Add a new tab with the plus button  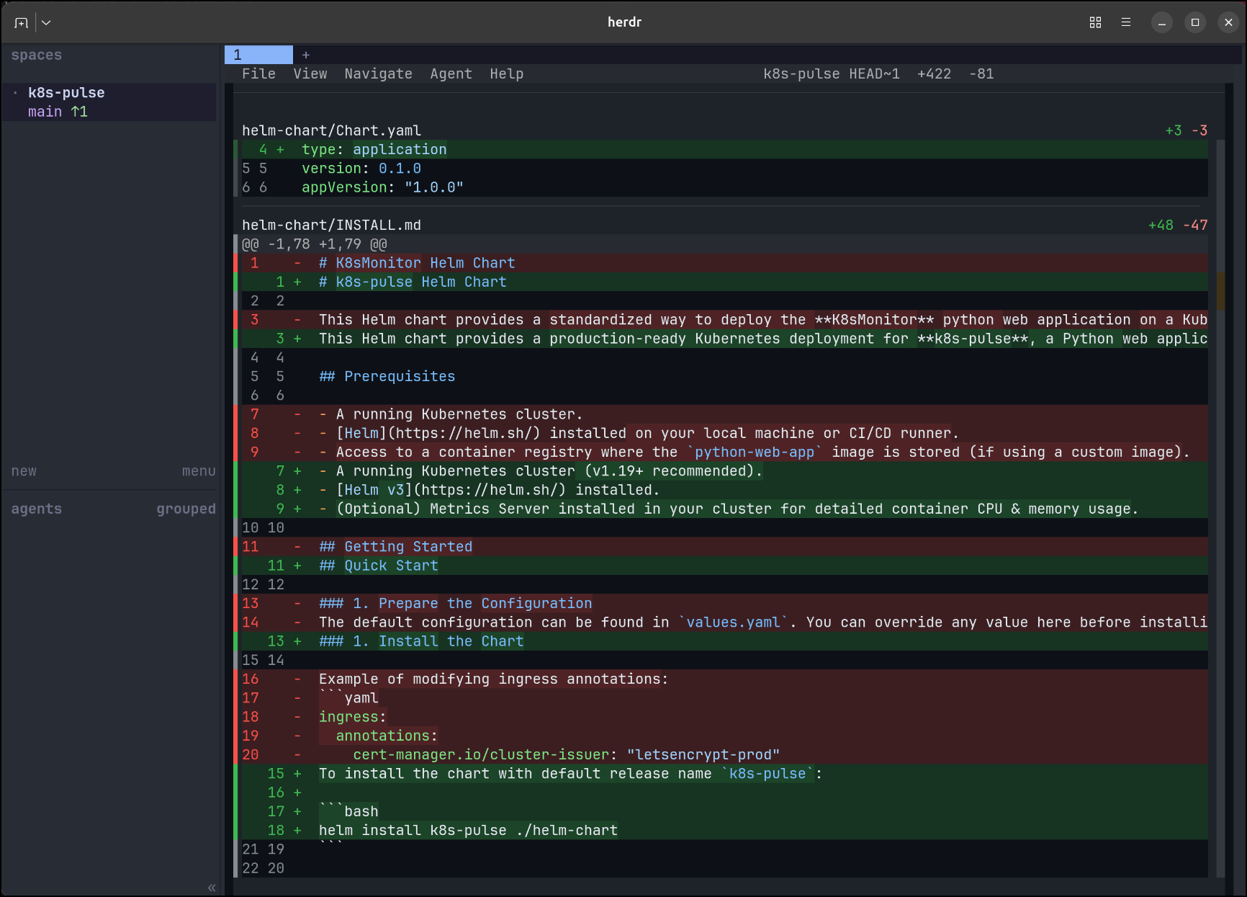pyautogui.click(x=306, y=55)
